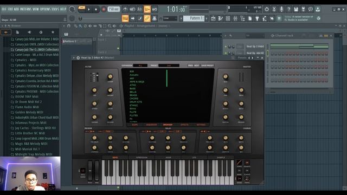
Task: Open the Heat Up 3 Presets dropdown
Action: click(242, 58)
